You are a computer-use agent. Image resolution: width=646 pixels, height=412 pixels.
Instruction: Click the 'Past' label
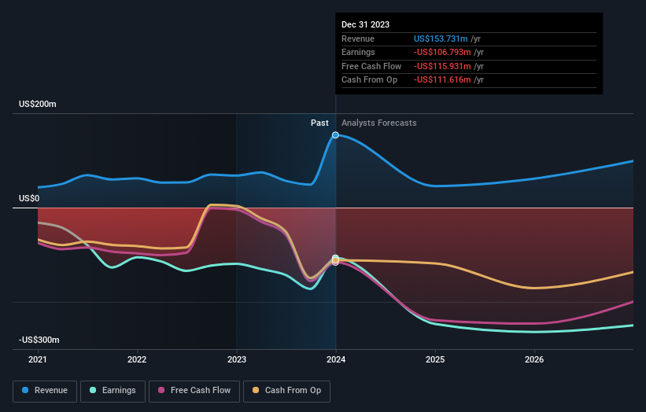[319, 123]
